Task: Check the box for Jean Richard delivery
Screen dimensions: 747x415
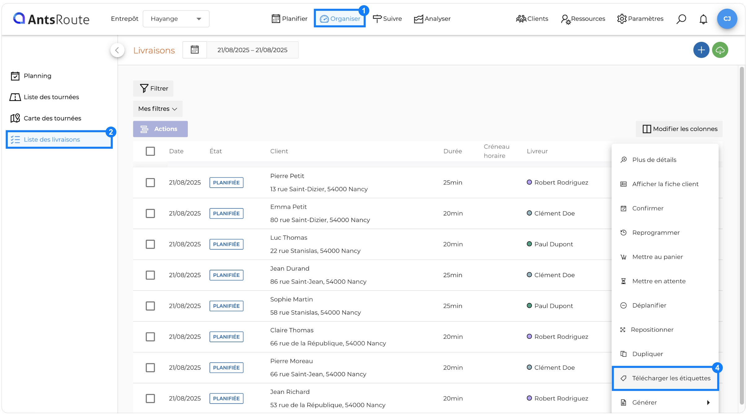Action: (150, 398)
